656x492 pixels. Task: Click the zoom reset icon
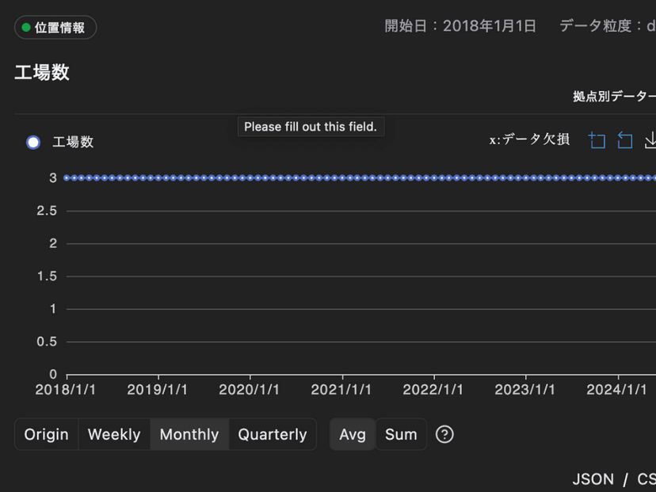pyautogui.click(x=624, y=141)
